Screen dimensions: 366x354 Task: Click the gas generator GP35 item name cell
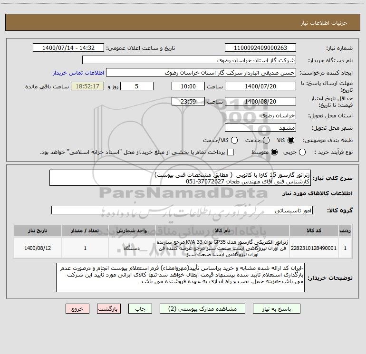222,248
